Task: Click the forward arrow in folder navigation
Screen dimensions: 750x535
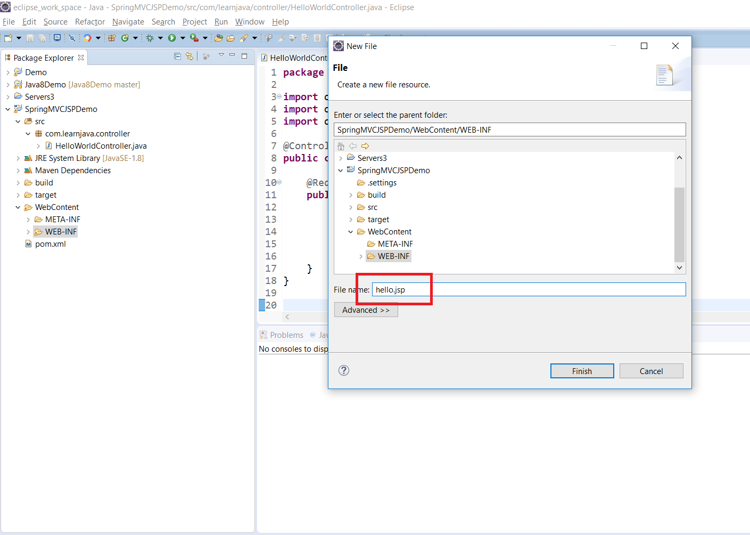Action: 365,146
